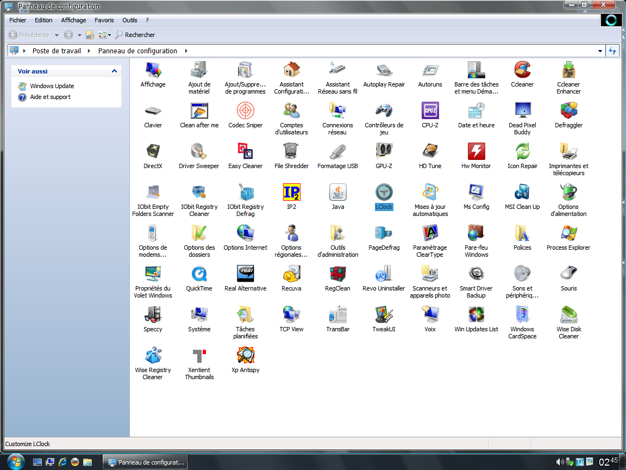This screenshot has height=470, width=626.
Task: Launch the Revo Uninstaller icon
Action: click(x=384, y=274)
